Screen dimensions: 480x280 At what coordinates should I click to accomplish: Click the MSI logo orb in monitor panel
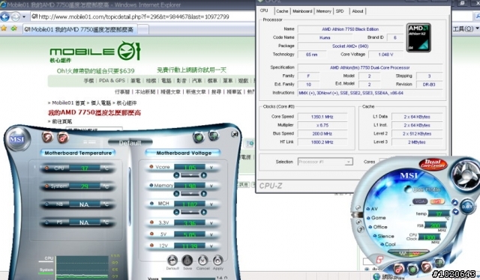pyautogui.click(x=17, y=139)
